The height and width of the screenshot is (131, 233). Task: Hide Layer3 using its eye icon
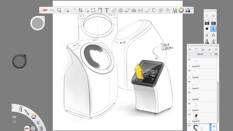(x=189, y=82)
